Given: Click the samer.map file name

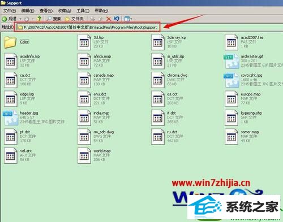Looking at the screenshot, I should click(250, 132).
